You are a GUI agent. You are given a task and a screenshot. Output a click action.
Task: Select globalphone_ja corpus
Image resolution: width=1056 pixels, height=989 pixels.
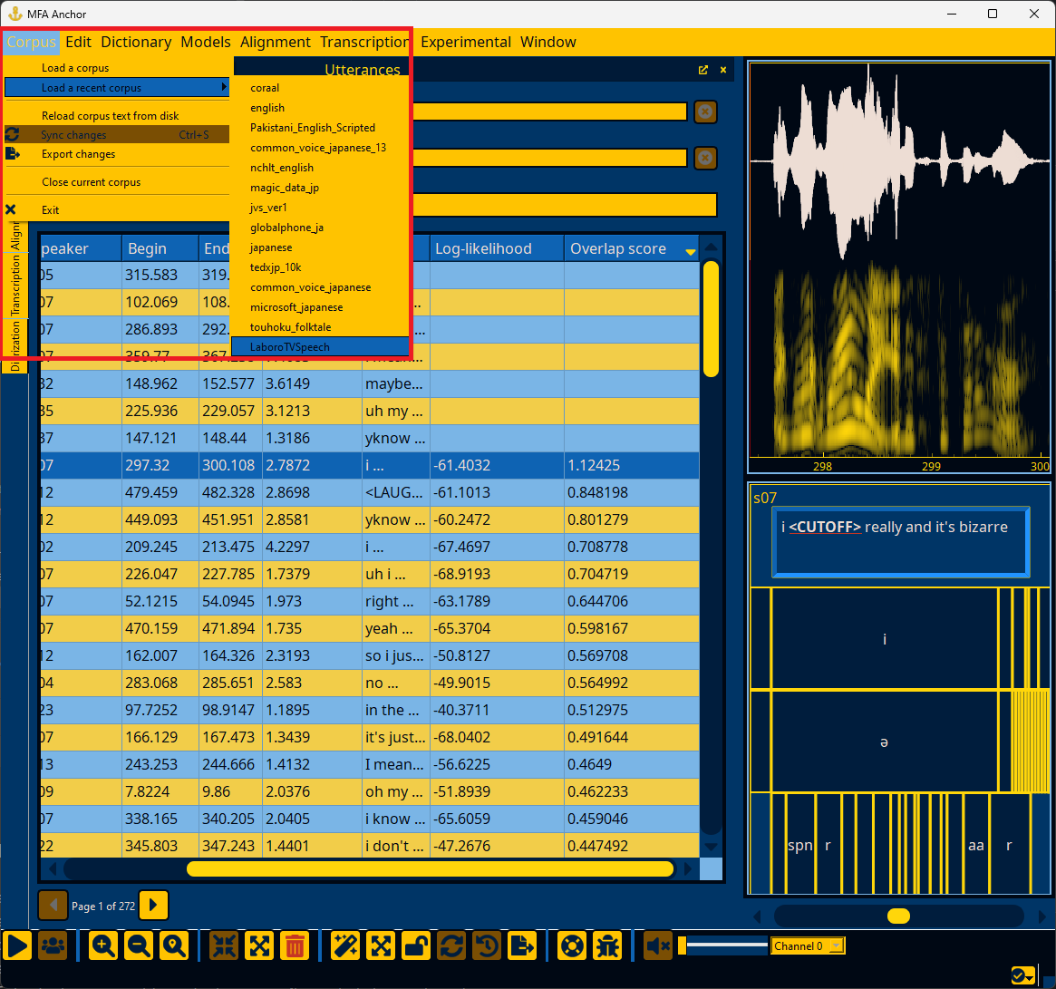[320, 228]
